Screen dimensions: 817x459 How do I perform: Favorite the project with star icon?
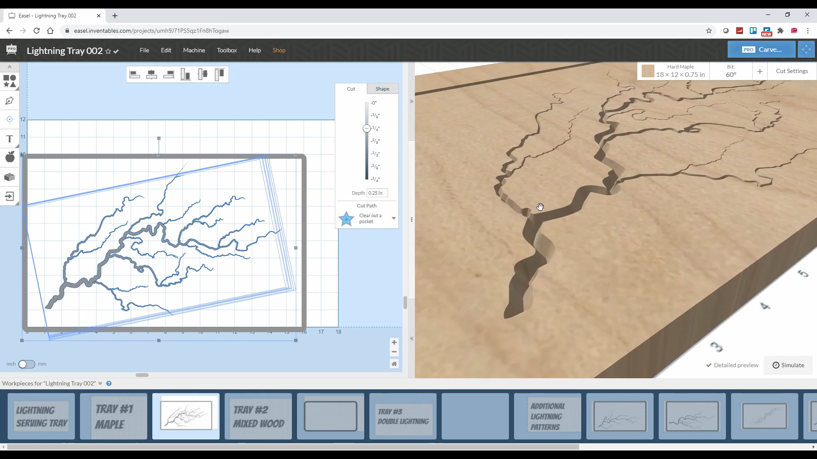coord(108,51)
